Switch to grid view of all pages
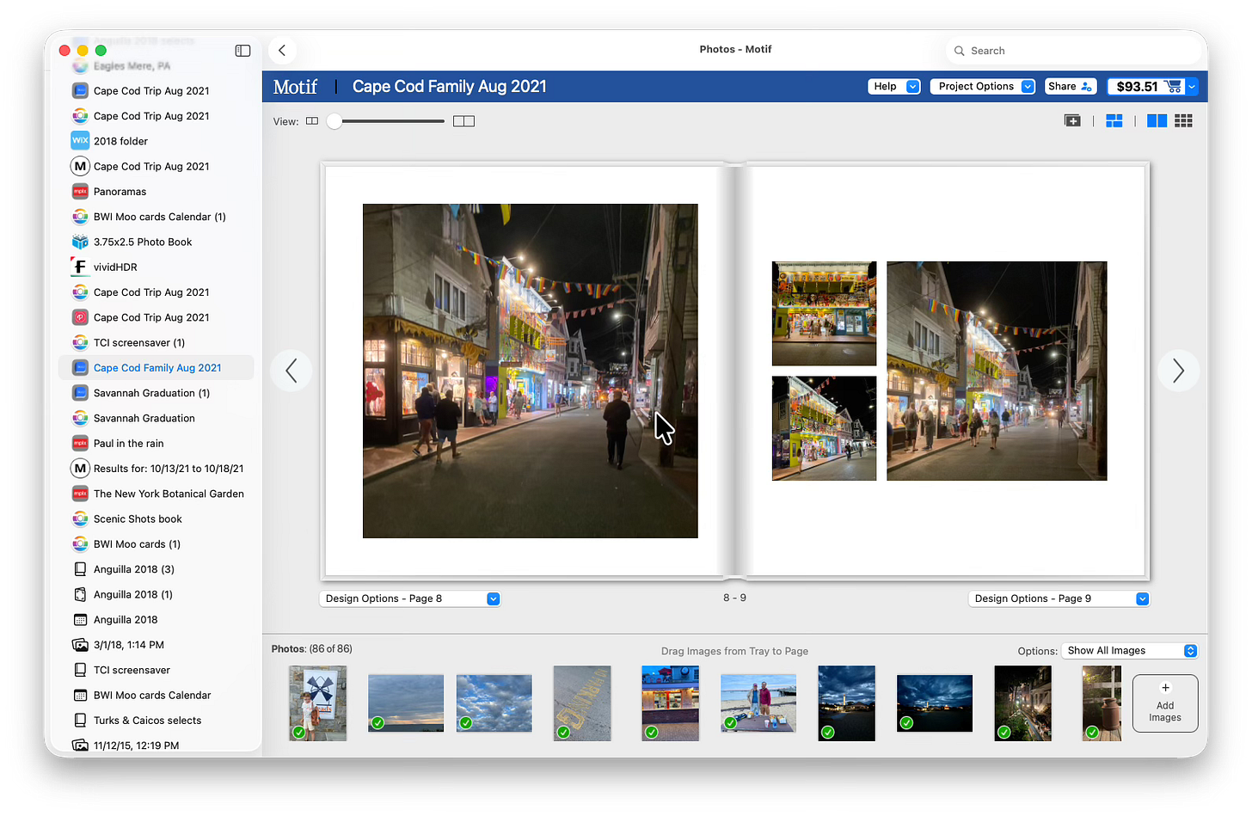 [1184, 121]
